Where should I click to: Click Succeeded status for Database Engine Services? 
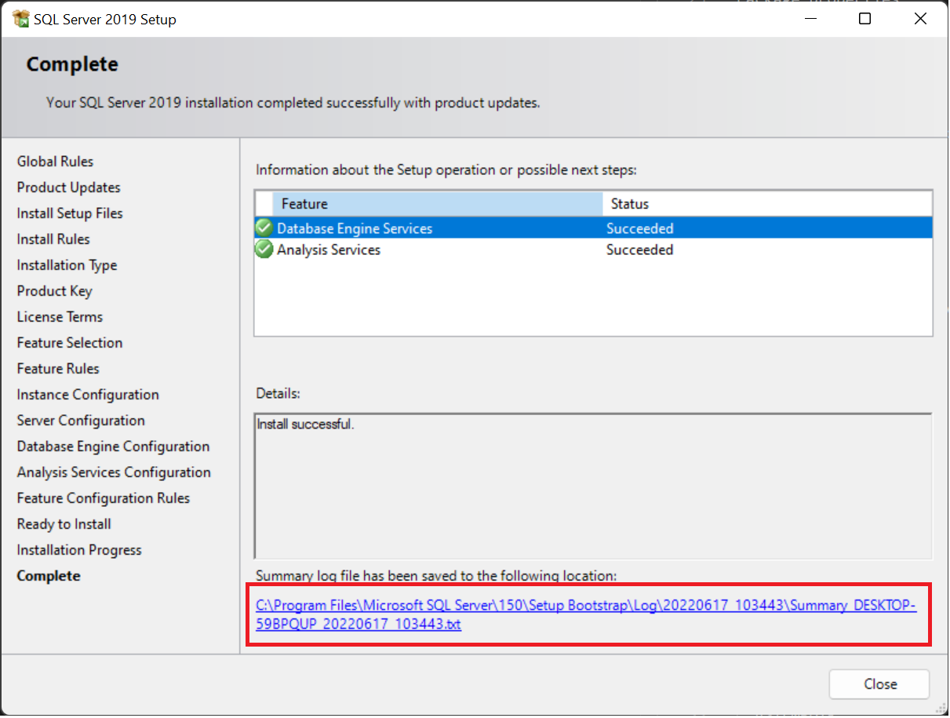(x=639, y=228)
